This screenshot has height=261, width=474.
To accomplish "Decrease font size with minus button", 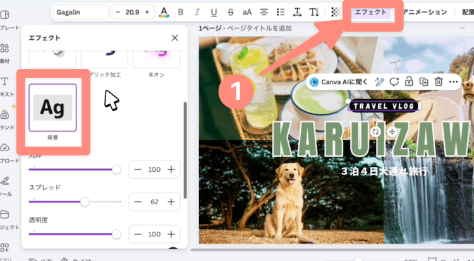I will point(118,12).
